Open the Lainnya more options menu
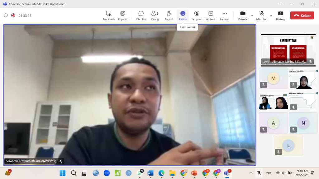The width and height of the screenshot is (319, 179). pyautogui.click(x=225, y=15)
